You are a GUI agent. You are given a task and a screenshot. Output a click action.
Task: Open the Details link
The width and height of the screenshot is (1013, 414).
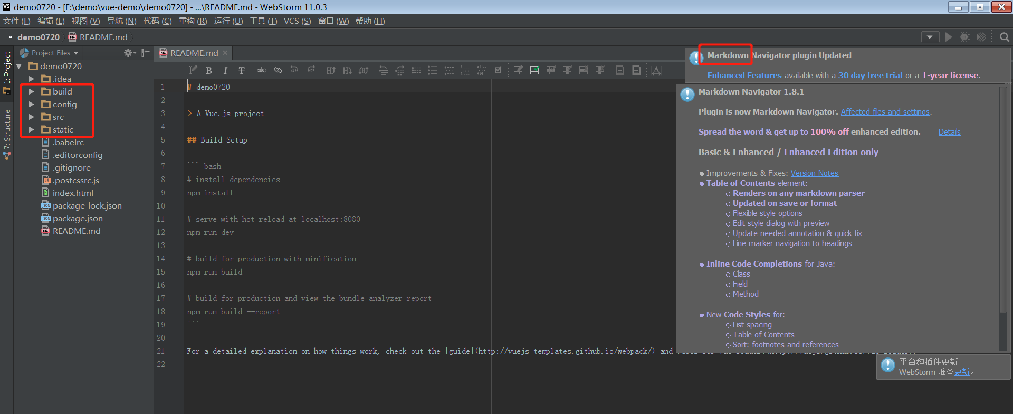pyautogui.click(x=949, y=132)
